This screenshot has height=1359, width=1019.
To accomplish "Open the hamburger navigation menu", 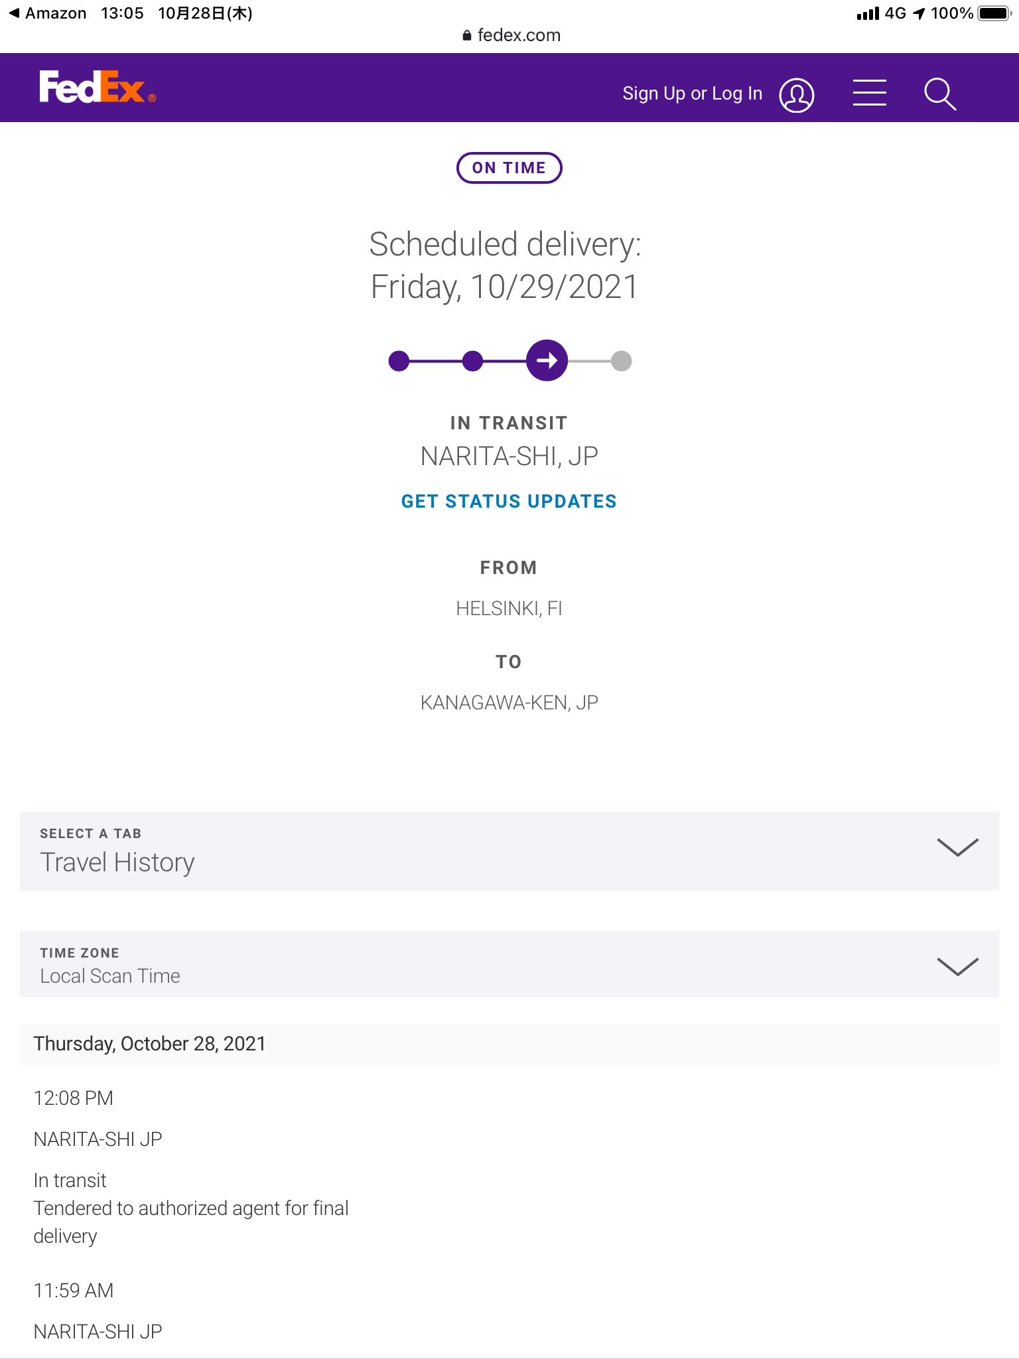I will [869, 93].
